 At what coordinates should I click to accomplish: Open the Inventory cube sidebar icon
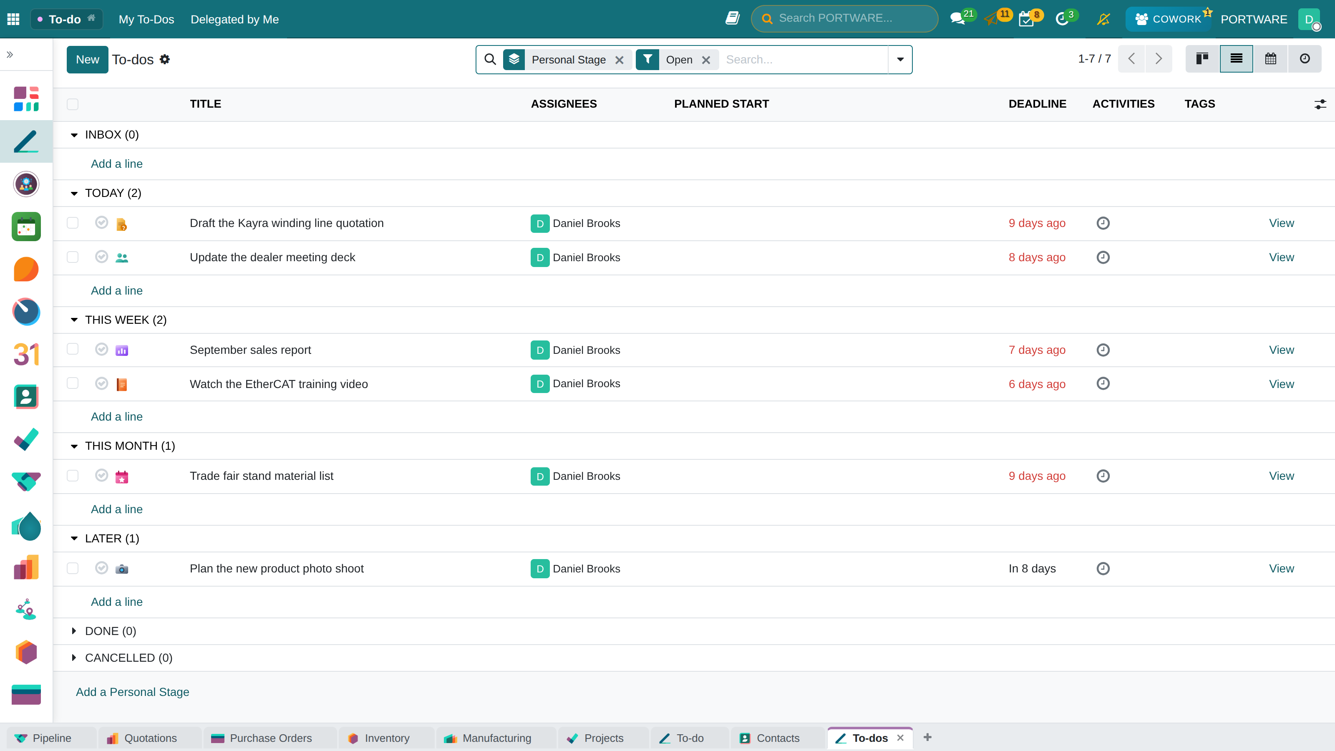pyautogui.click(x=26, y=652)
